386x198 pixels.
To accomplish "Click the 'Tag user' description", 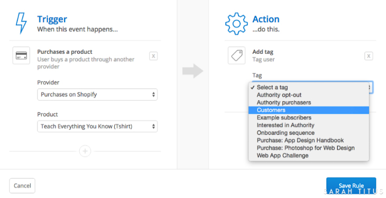I will pyautogui.click(x=263, y=60).
